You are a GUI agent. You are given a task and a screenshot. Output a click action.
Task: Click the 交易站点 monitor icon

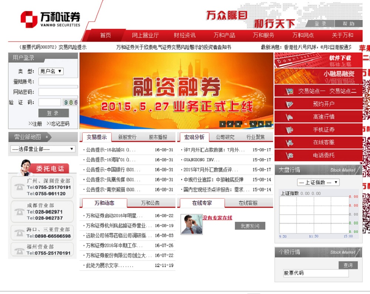[290, 91]
